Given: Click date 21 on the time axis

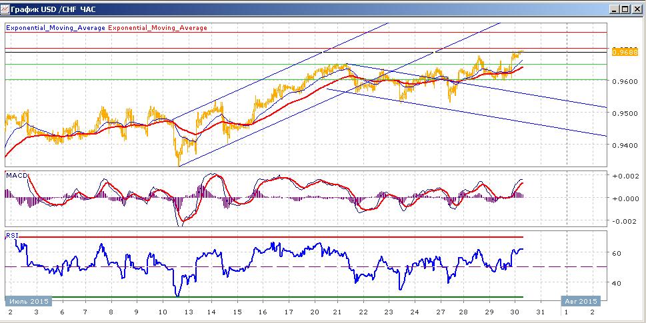Looking at the screenshot, I should 337,312.
